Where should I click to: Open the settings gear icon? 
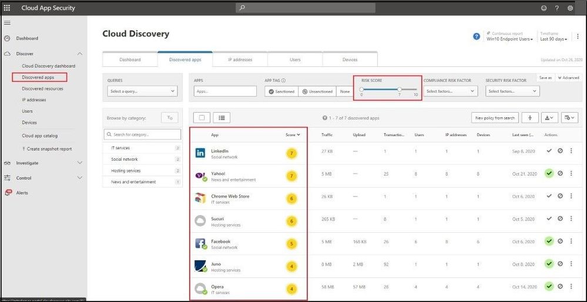coord(571,8)
